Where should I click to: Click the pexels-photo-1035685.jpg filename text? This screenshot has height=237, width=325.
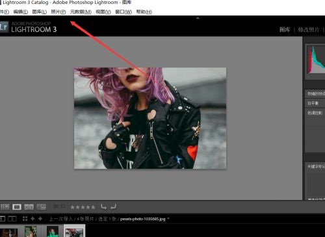pyautogui.click(x=142, y=219)
